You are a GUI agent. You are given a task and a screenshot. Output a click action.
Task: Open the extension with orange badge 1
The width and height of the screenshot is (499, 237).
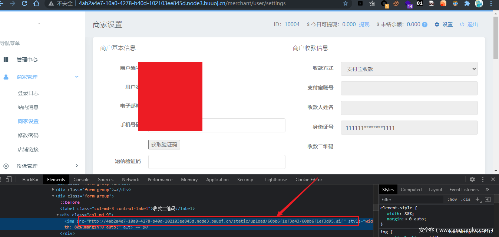coord(385,4)
